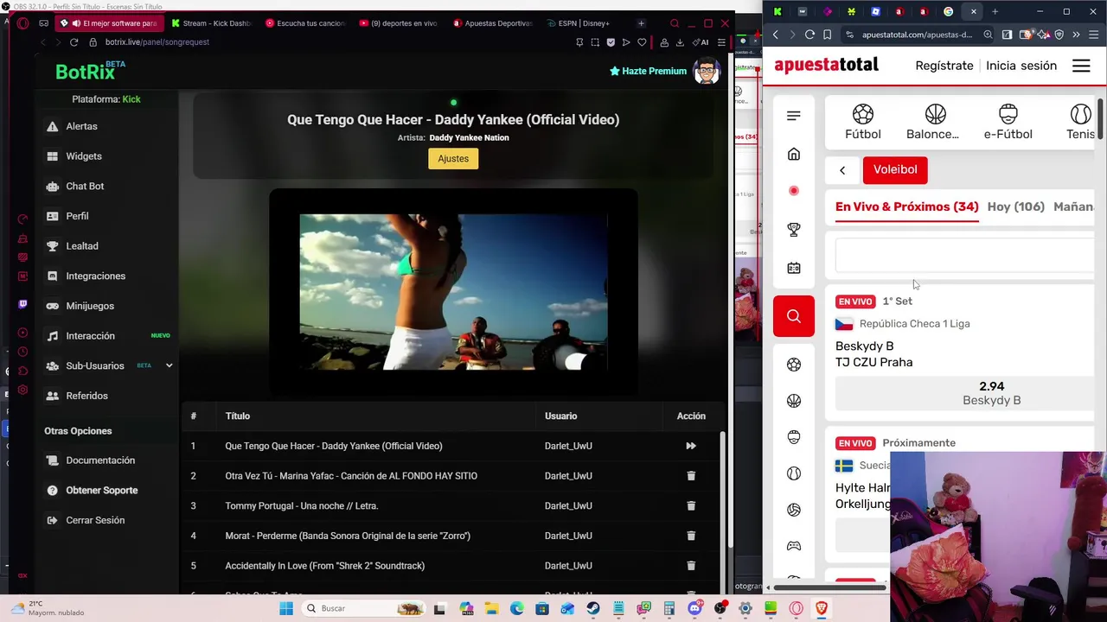This screenshot has height=622, width=1107.
Task: Open new tab in Opera browser
Action: (x=641, y=23)
